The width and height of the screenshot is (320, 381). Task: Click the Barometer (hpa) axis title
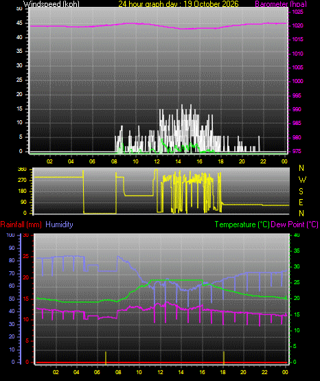click(281, 3)
